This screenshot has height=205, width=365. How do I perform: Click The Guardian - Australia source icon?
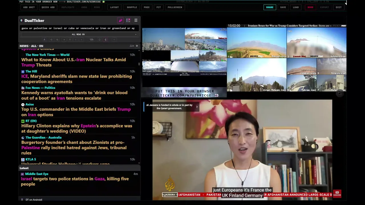(23, 138)
